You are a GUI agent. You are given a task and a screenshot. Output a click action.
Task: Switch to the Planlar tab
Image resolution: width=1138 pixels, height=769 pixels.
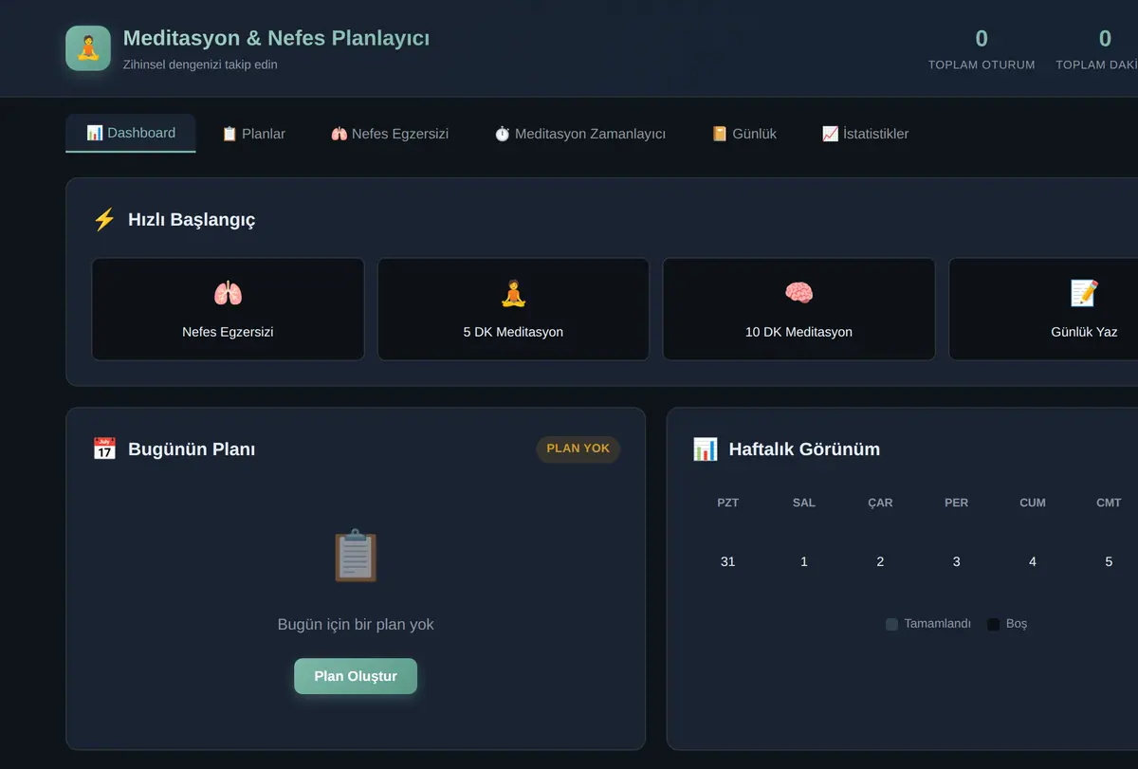pos(253,134)
